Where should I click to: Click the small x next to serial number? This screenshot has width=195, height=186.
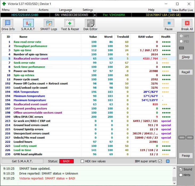coord(95,15)
